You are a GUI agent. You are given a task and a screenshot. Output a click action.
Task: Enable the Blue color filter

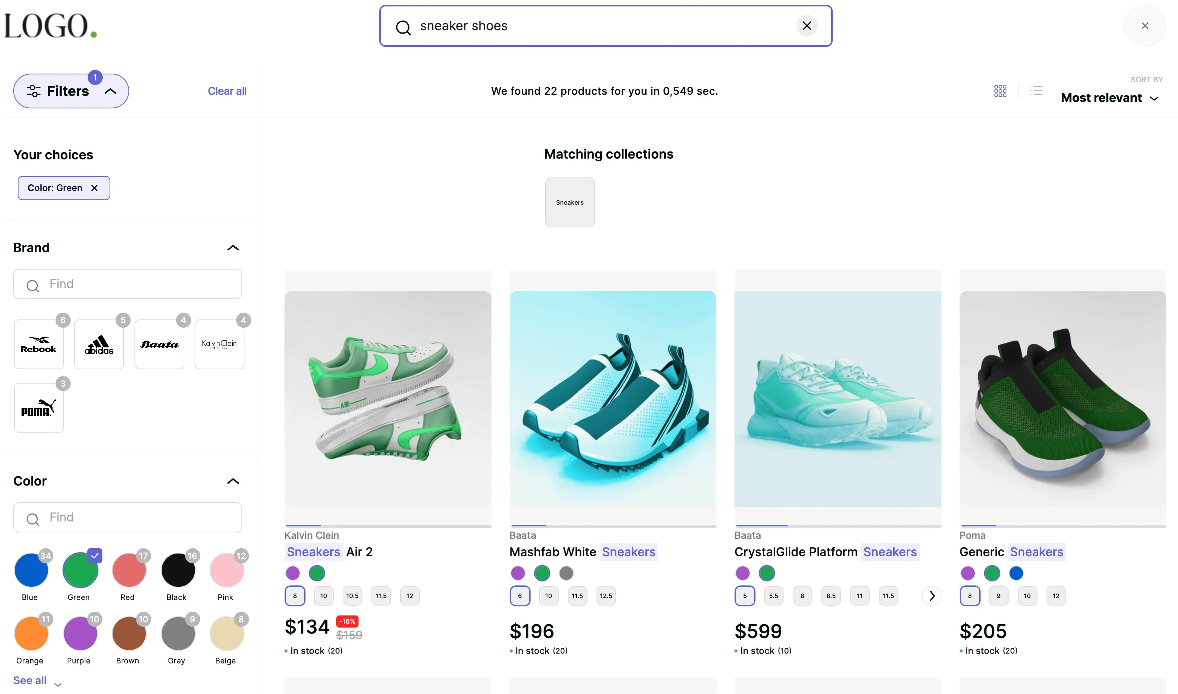point(31,570)
